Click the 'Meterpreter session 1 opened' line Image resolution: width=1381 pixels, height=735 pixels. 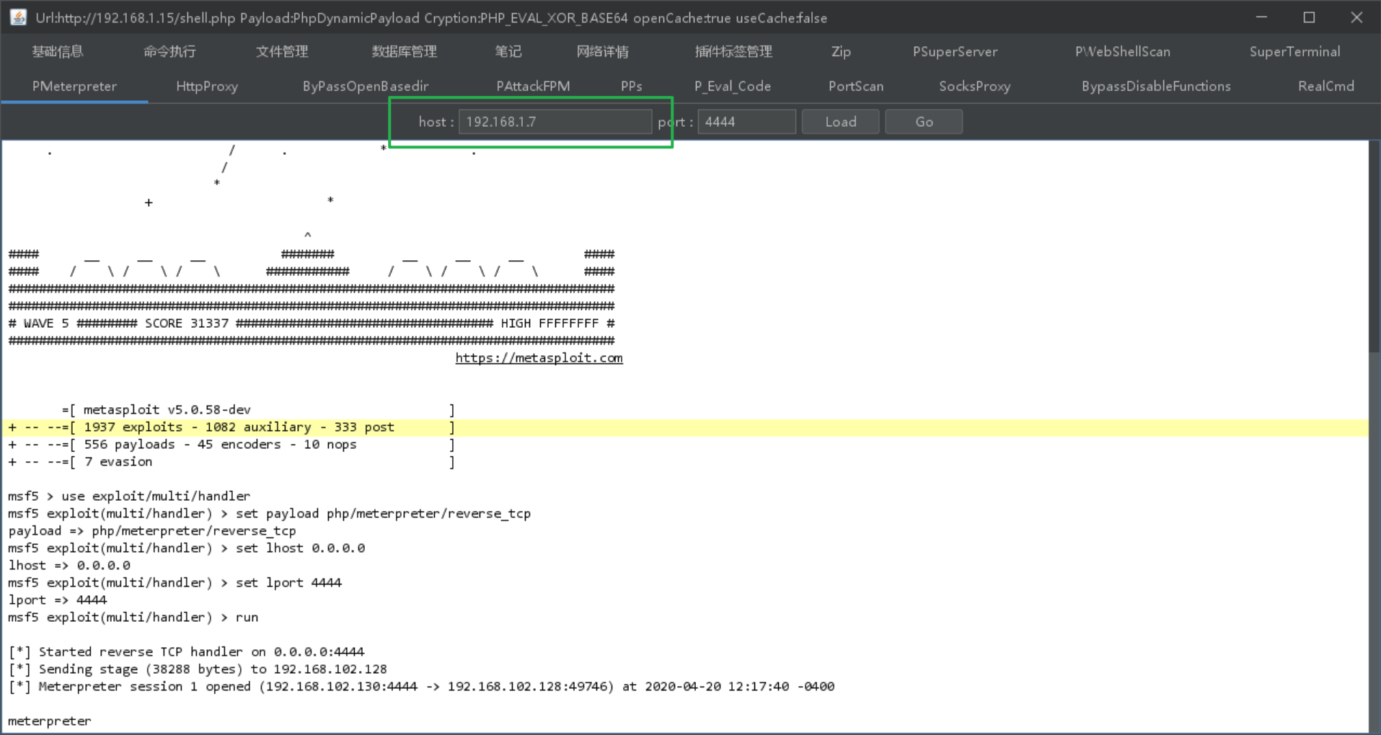pyautogui.click(x=421, y=687)
